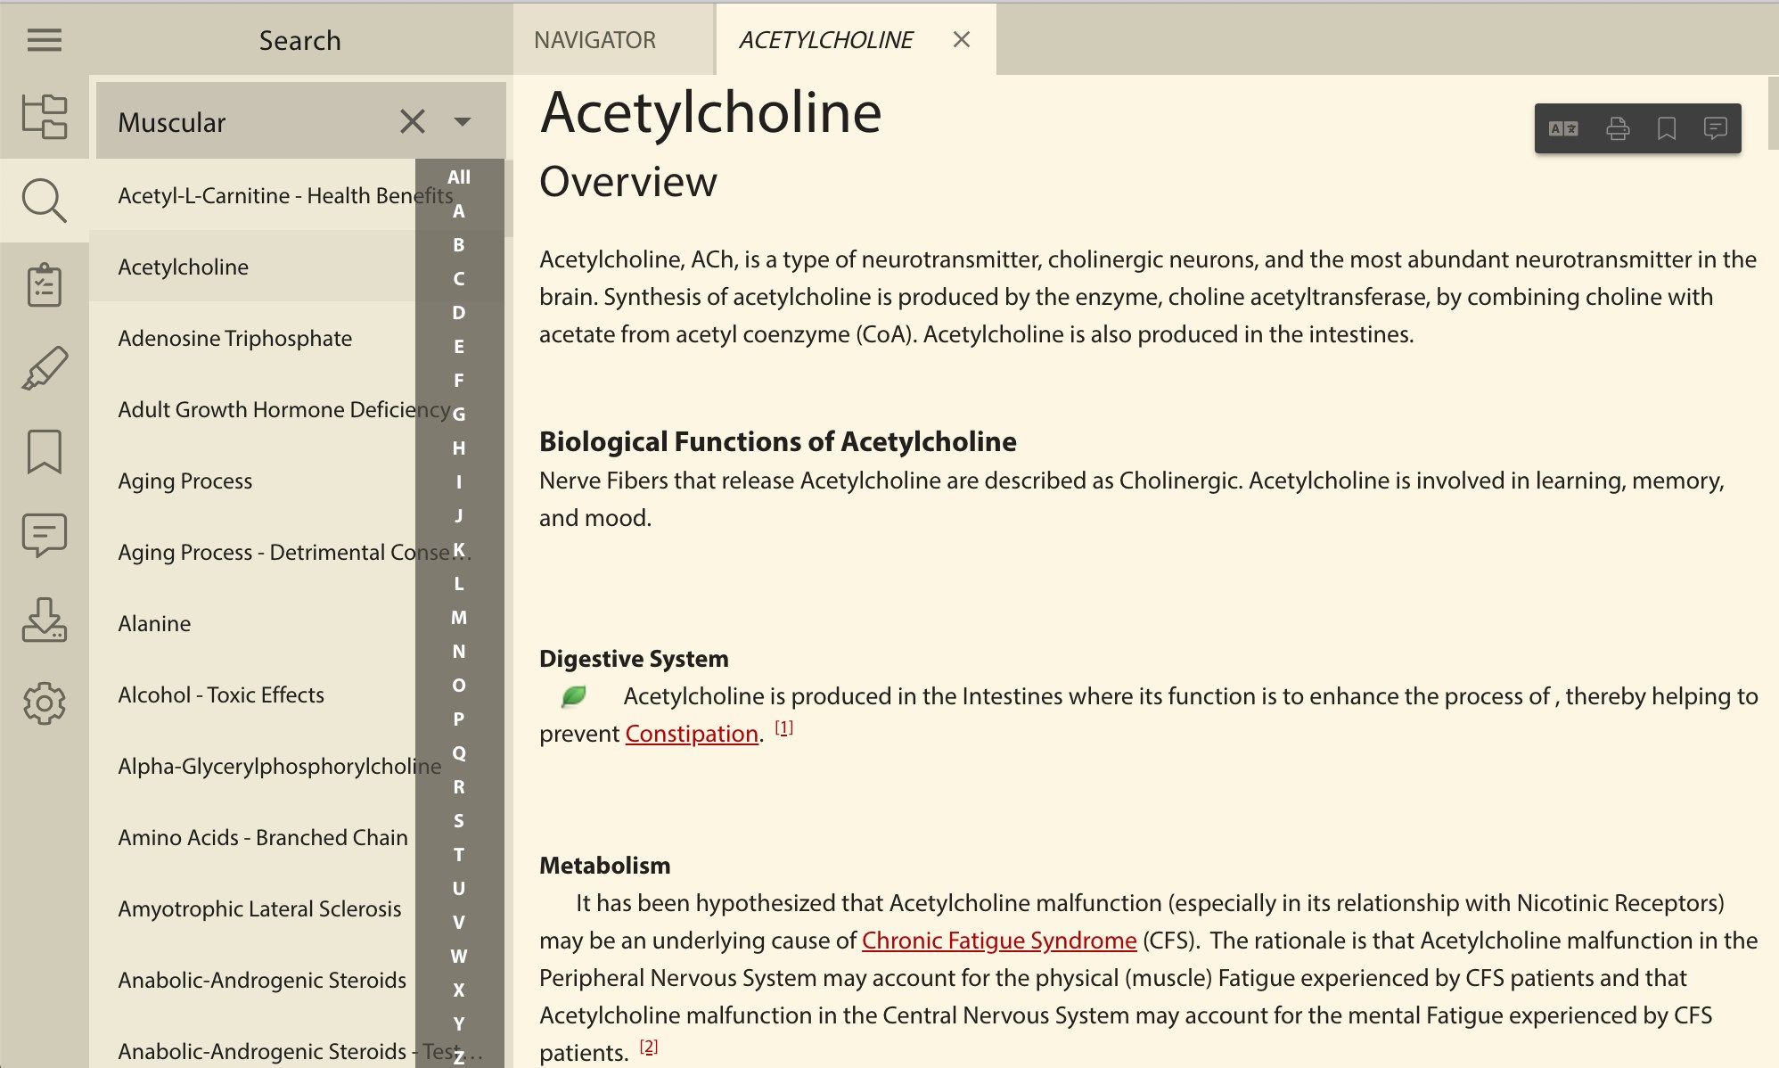Viewport: 1779px width, 1068px height.
Task: Open the navigator tree sidebar icon
Action: [44, 117]
